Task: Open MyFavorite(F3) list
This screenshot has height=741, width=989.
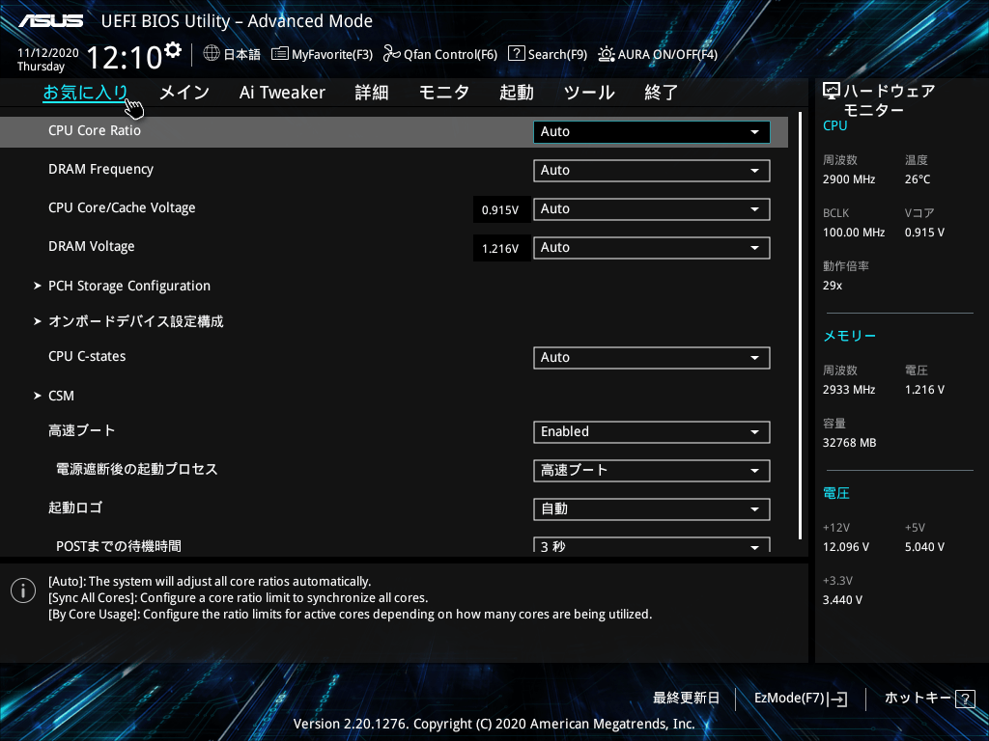Action: click(x=322, y=54)
